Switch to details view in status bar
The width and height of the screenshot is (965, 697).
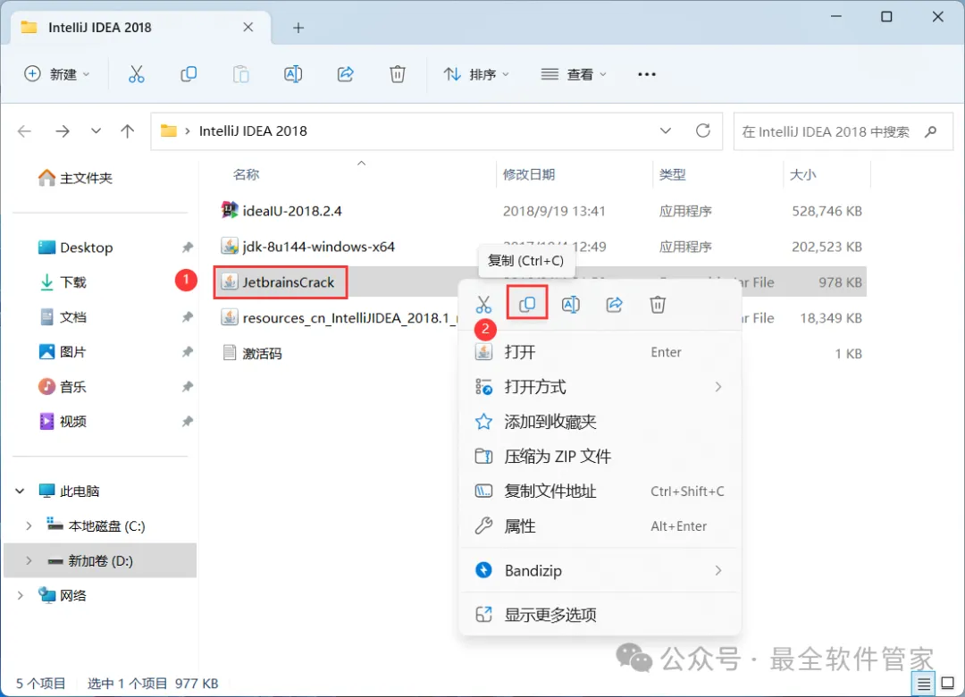coord(923,684)
